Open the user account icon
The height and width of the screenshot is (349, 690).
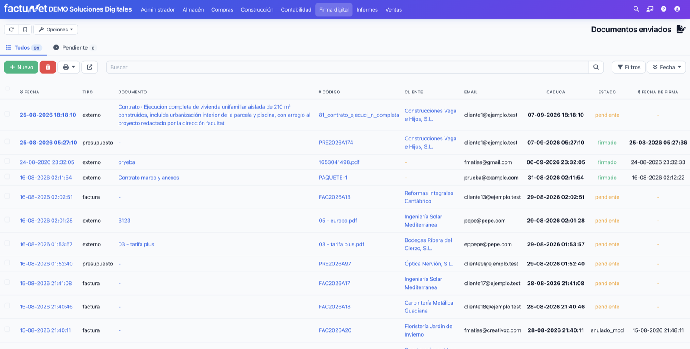[x=677, y=9]
